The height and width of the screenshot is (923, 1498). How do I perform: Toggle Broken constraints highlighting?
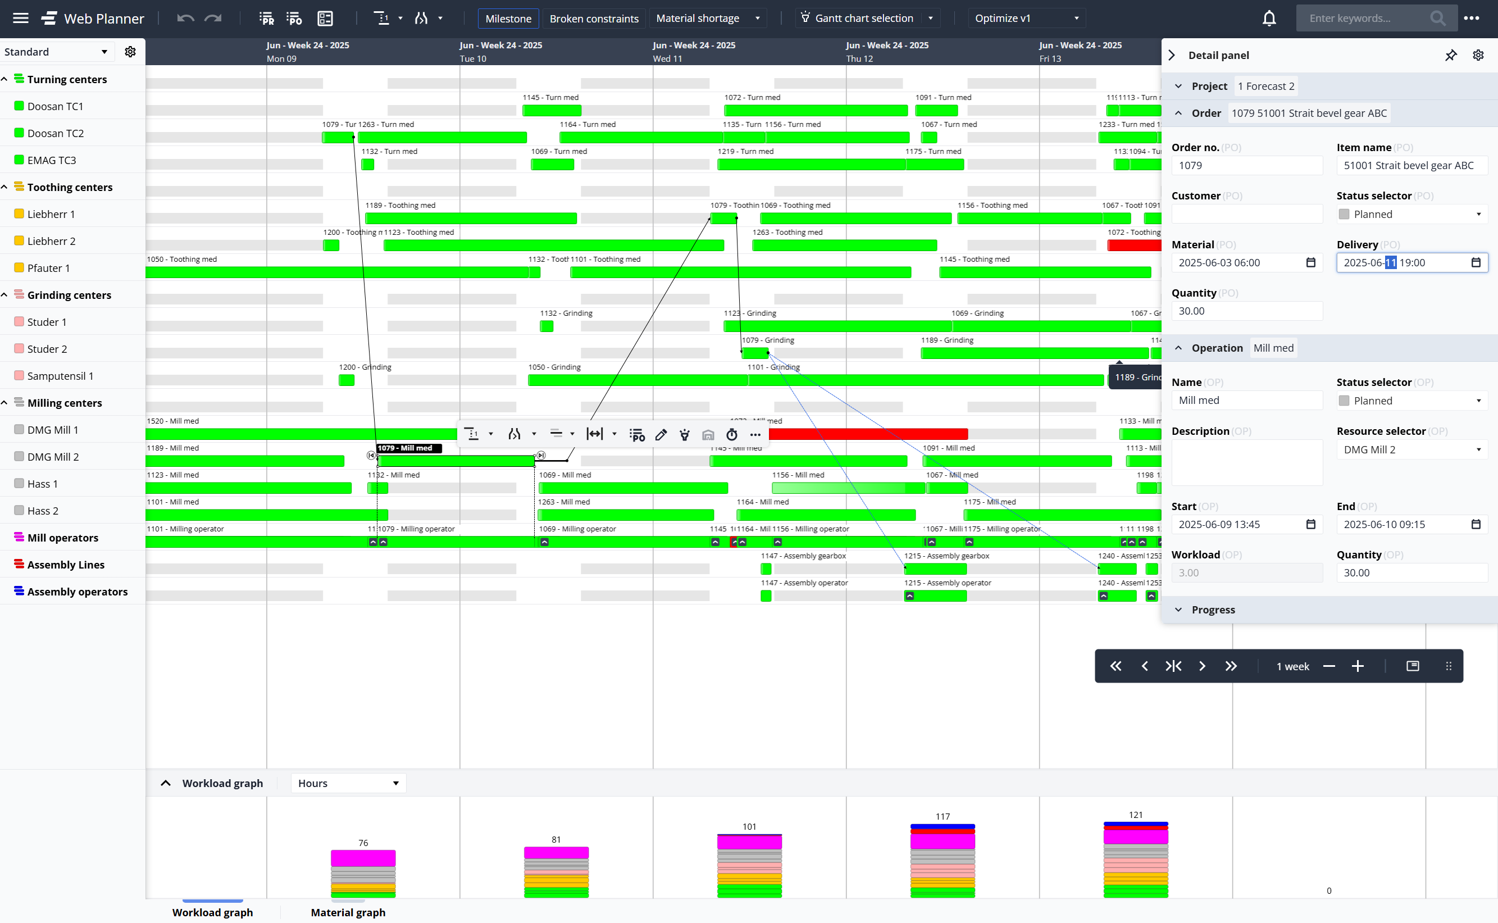click(x=594, y=19)
